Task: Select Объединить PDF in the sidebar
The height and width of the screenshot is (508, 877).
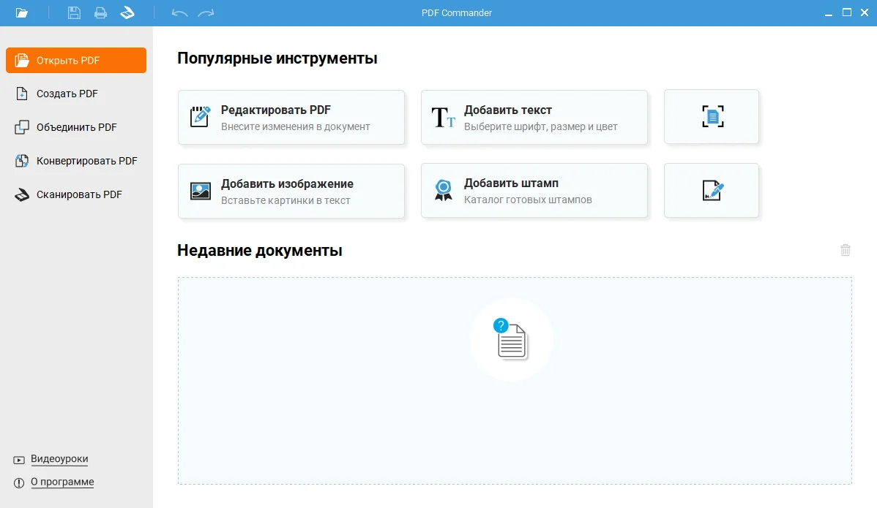Action: click(x=76, y=127)
